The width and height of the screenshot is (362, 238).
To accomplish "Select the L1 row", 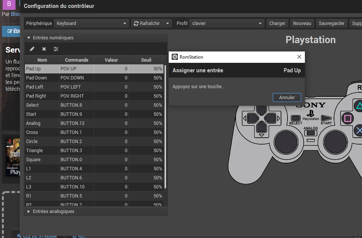I will coord(94,168).
